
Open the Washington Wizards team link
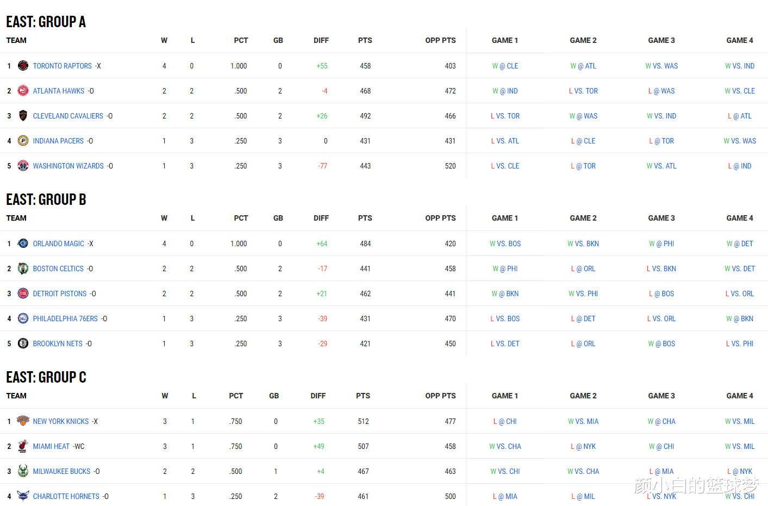[x=68, y=166]
